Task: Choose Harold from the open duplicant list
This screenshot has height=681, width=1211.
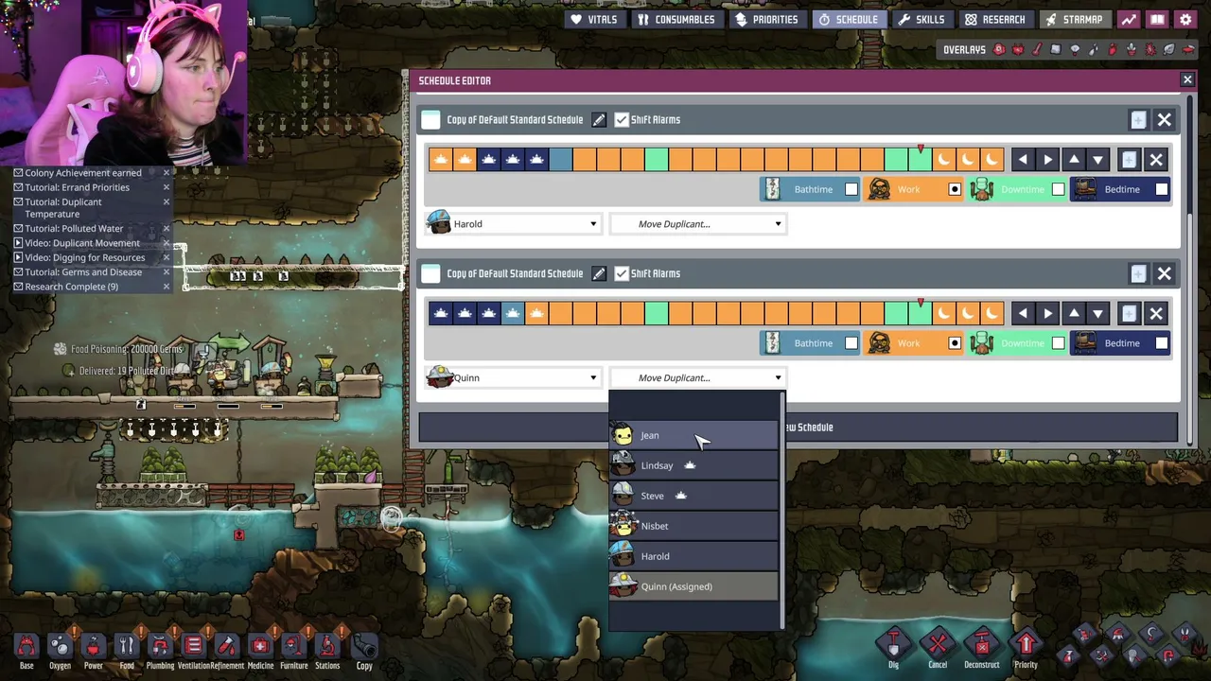Action: 693,556
